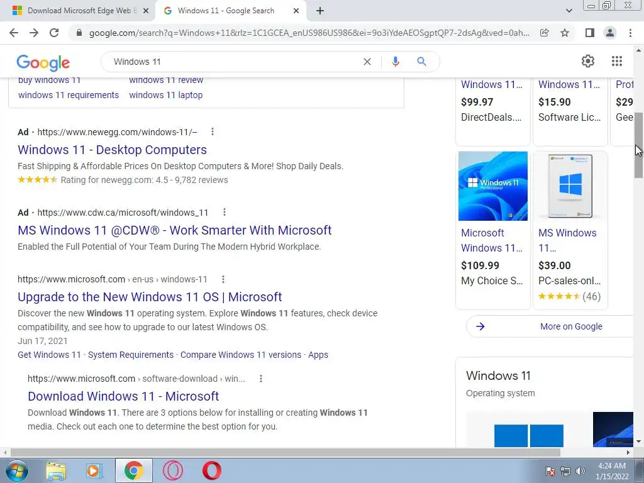Open the tab search dropdown arrow

coord(569,11)
